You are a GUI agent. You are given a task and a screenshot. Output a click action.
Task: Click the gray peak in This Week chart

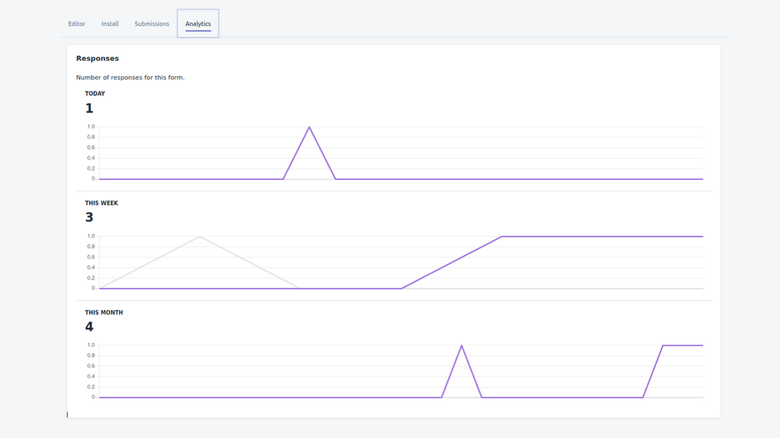click(x=200, y=237)
